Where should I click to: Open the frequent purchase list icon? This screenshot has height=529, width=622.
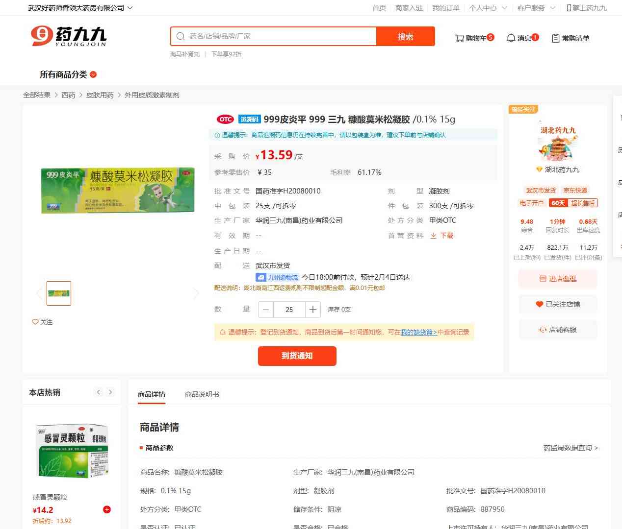tap(555, 38)
